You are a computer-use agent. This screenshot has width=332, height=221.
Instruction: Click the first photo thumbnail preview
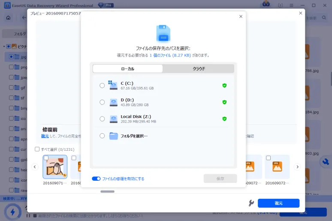coord(55,167)
